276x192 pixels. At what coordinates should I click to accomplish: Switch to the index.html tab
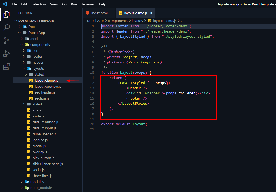click(x=99, y=13)
